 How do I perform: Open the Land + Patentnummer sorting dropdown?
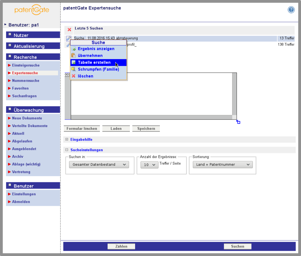click(x=223, y=165)
